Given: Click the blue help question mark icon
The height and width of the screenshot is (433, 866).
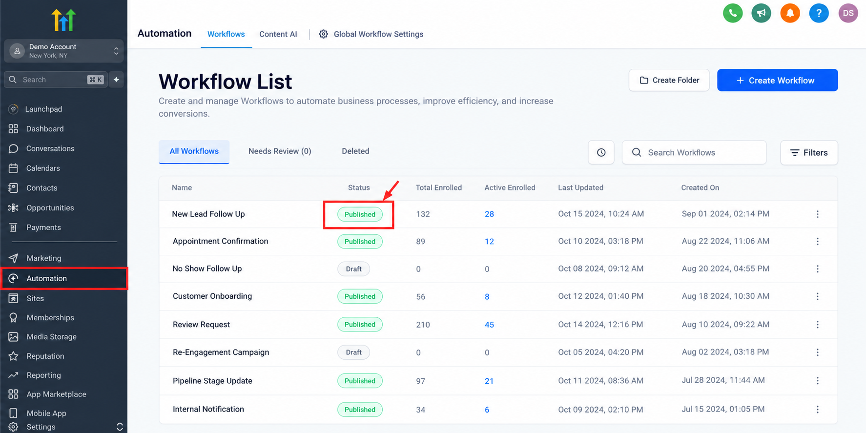Looking at the screenshot, I should (819, 13).
